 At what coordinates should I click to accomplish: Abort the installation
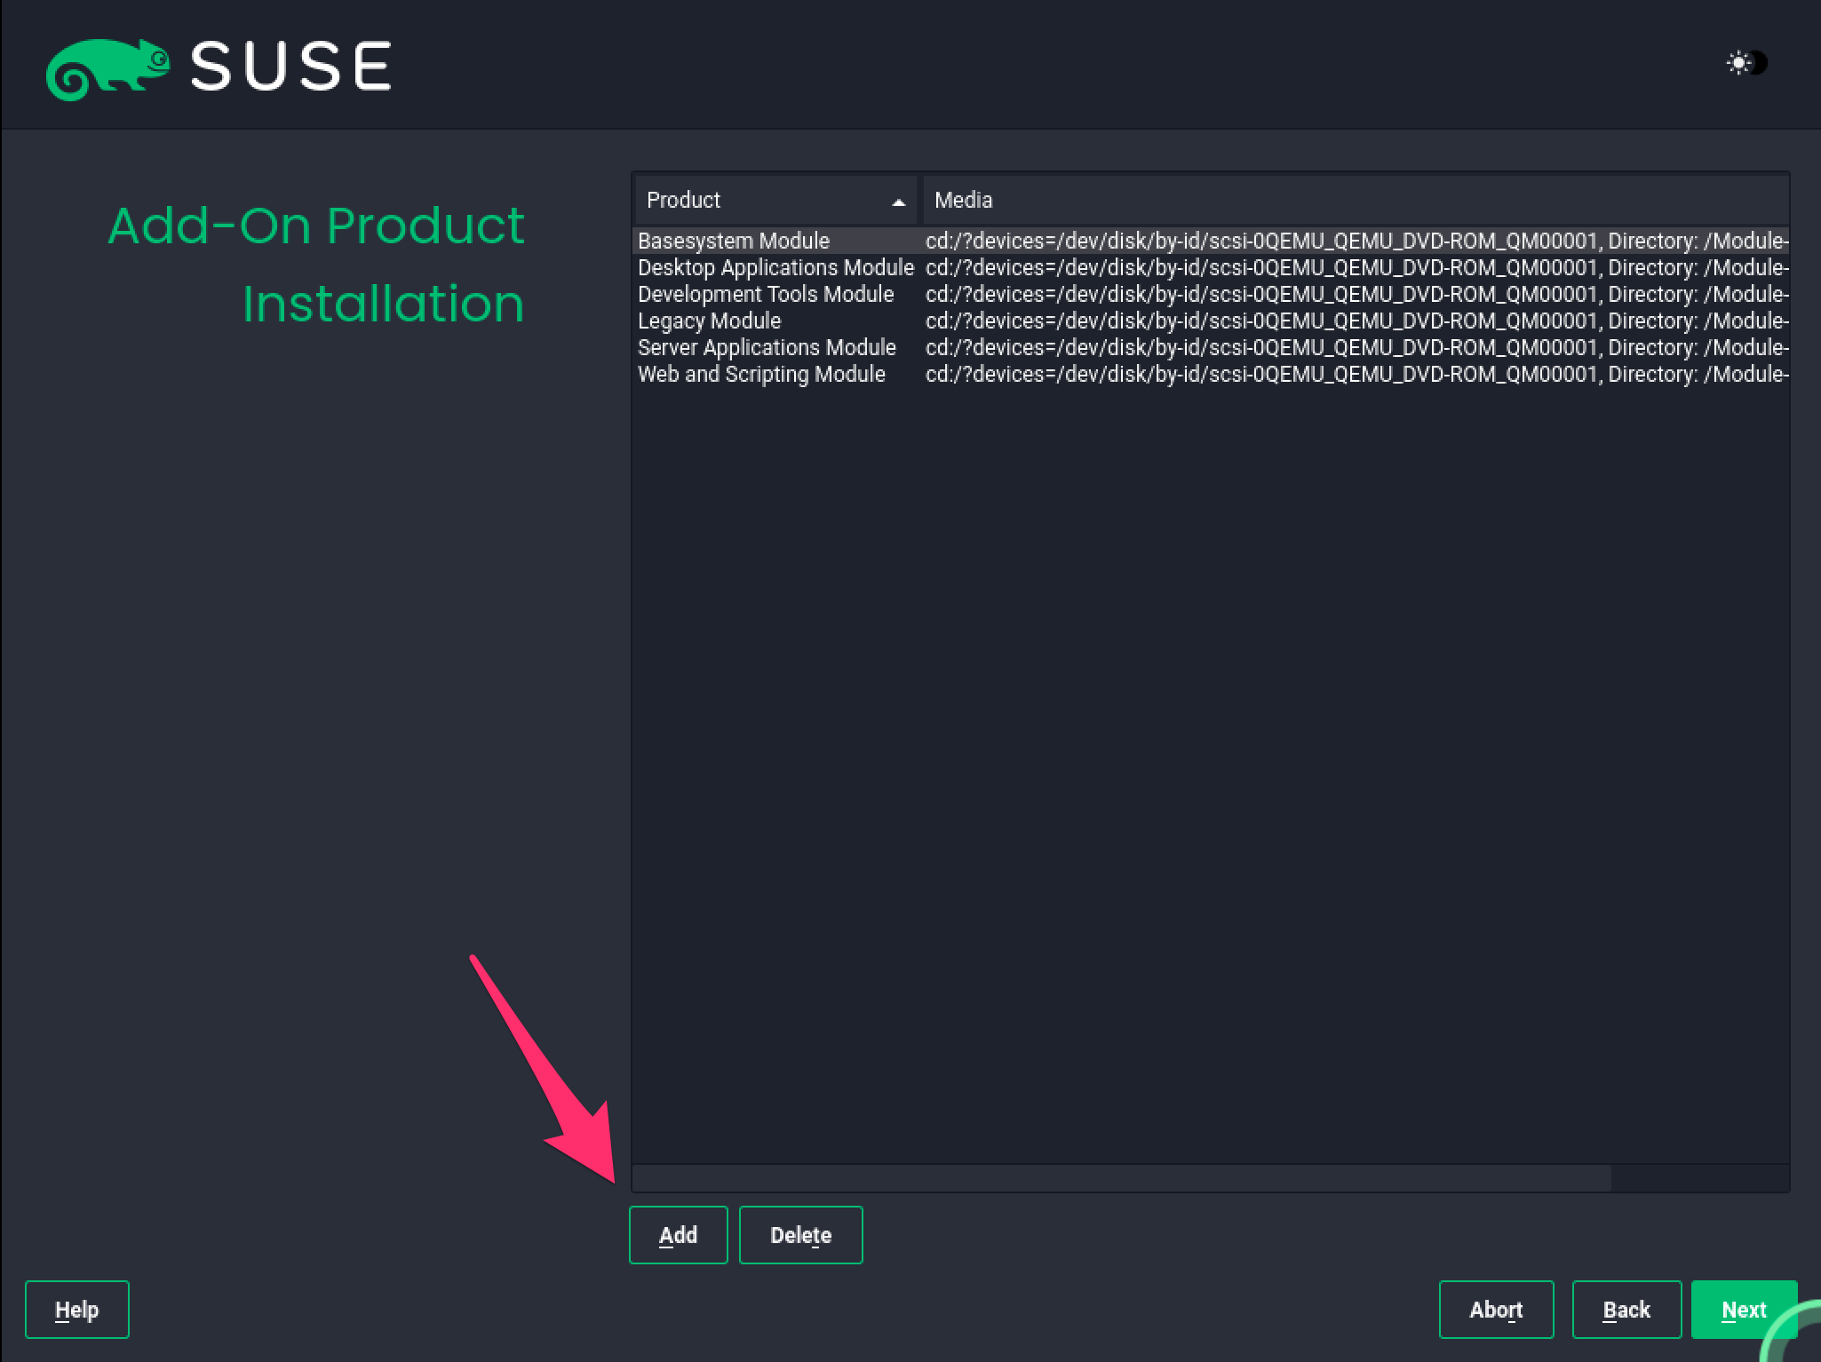[x=1497, y=1310]
